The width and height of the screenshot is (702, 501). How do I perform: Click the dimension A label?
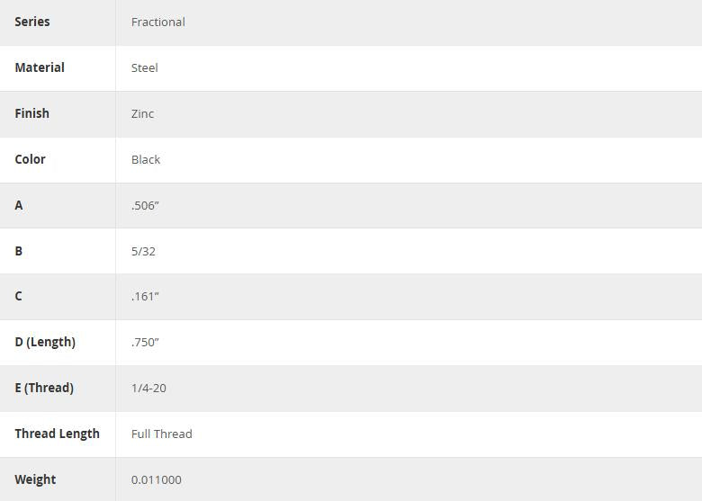point(19,205)
